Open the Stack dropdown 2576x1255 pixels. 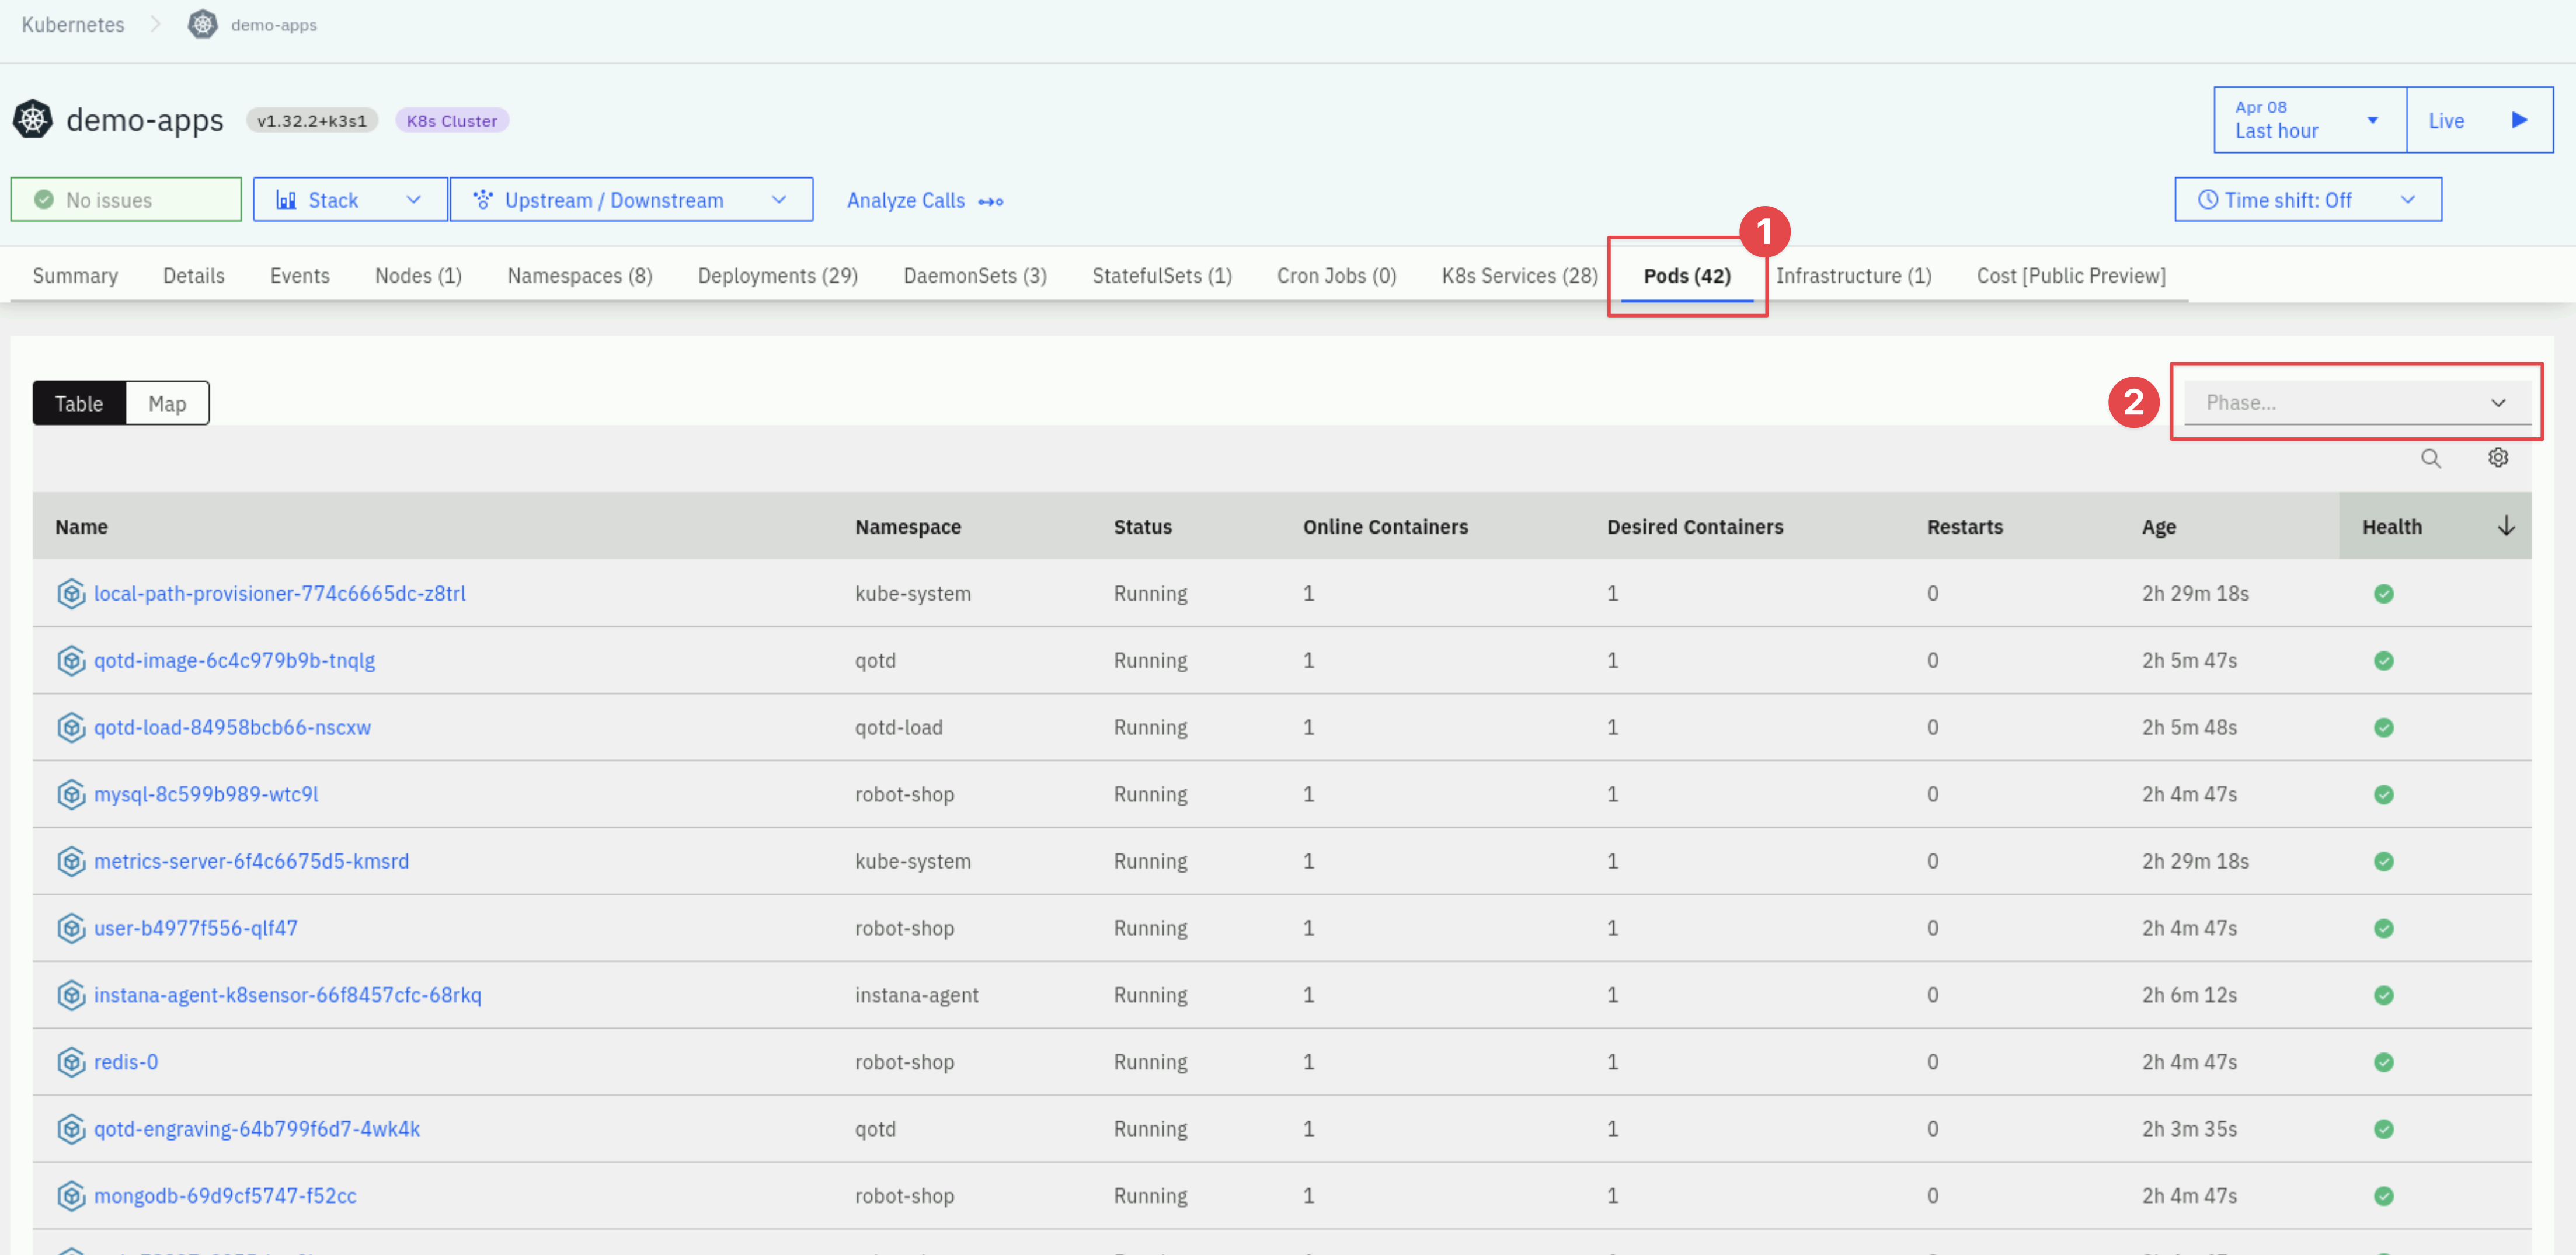click(x=350, y=200)
